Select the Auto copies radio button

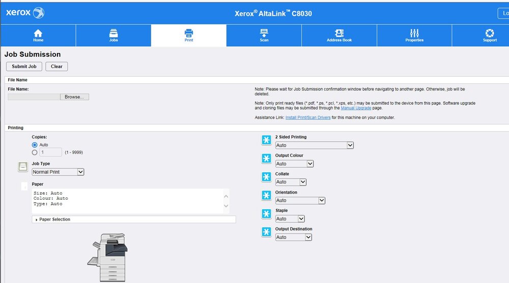[x=35, y=145]
